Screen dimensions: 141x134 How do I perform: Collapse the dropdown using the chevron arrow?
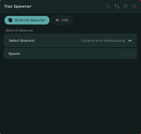[x=130, y=41]
